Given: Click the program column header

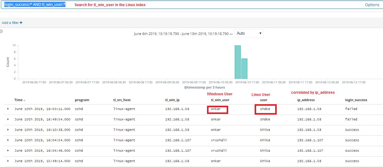Looking at the screenshot, I should [82, 100].
